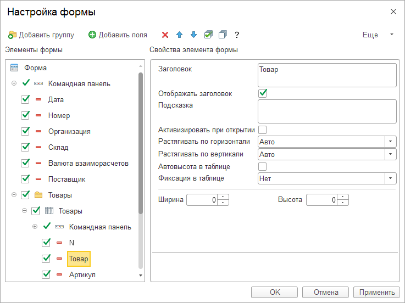Click the Высота number field

[322, 200]
